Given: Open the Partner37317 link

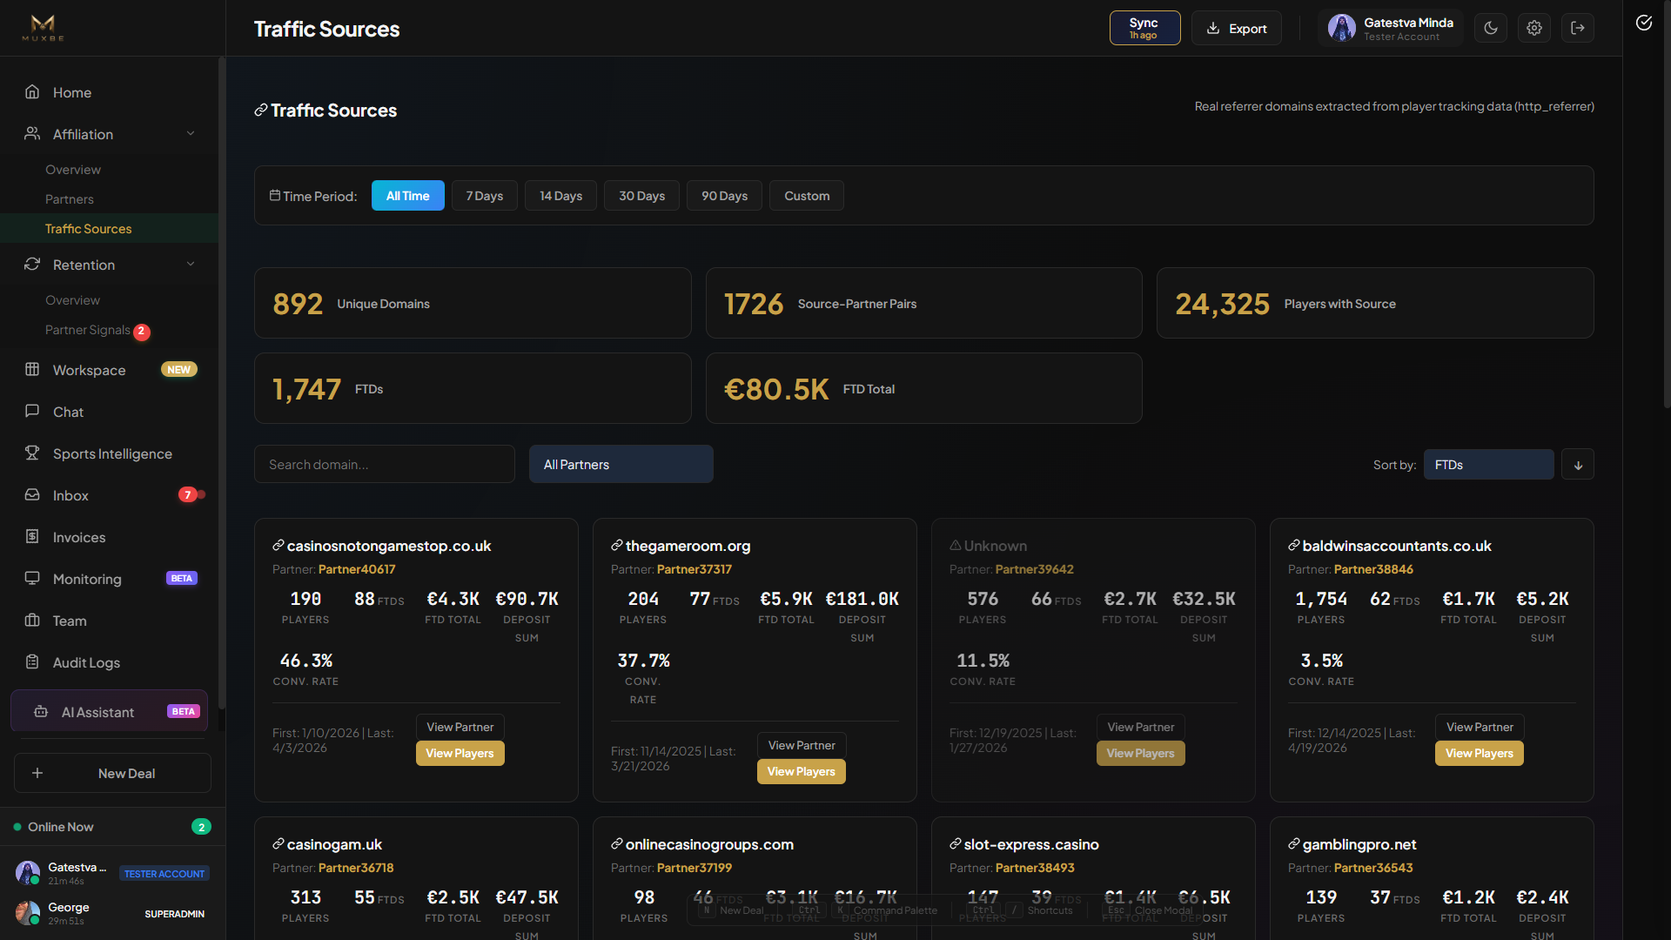Looking at the screenshot, I should click(x=695, y=569).
